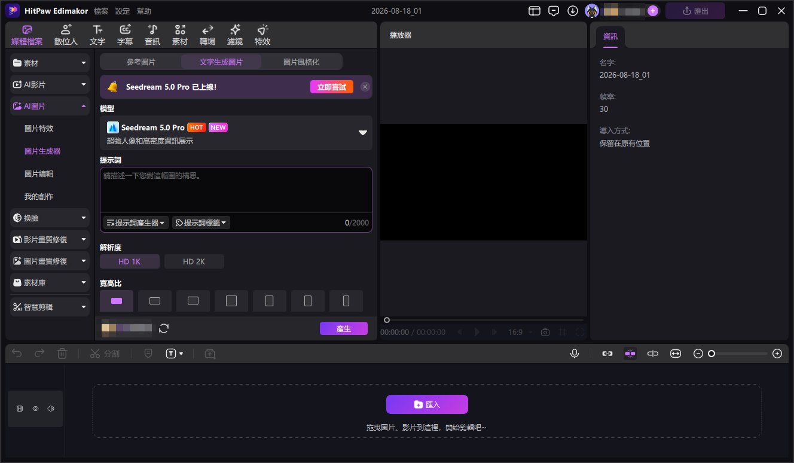Click the chain link icon in timeline toolbar
Image resolution: width=794 pixels, height=463 pixels.
point(607,354)
